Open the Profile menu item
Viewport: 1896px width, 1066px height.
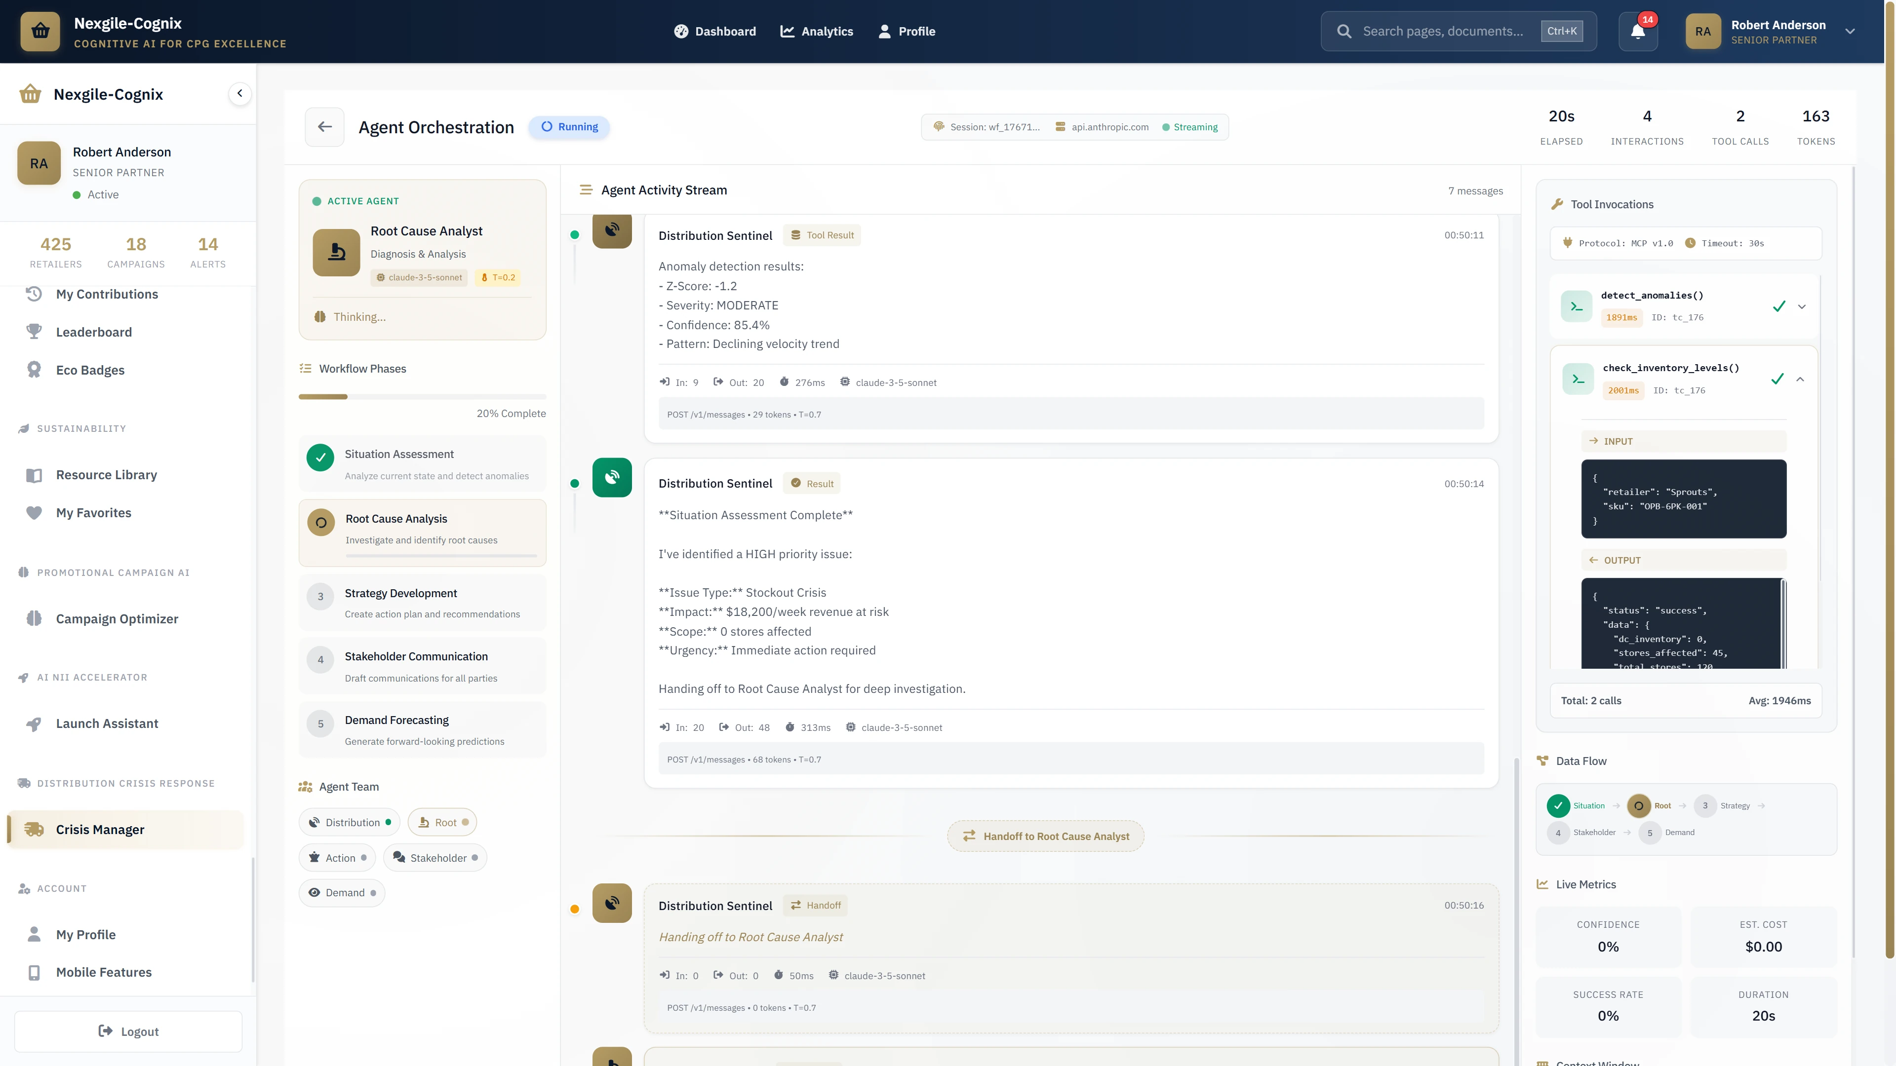click(907, 31)
